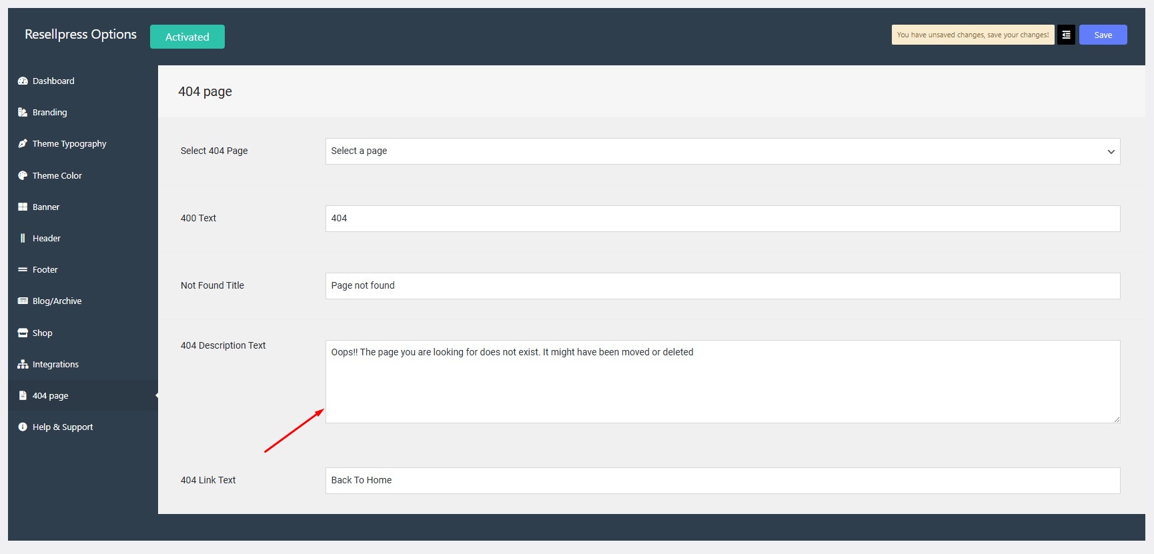Select the 404 page menu item
This screenshot has height=554, width=1154.
coord(50,396)
